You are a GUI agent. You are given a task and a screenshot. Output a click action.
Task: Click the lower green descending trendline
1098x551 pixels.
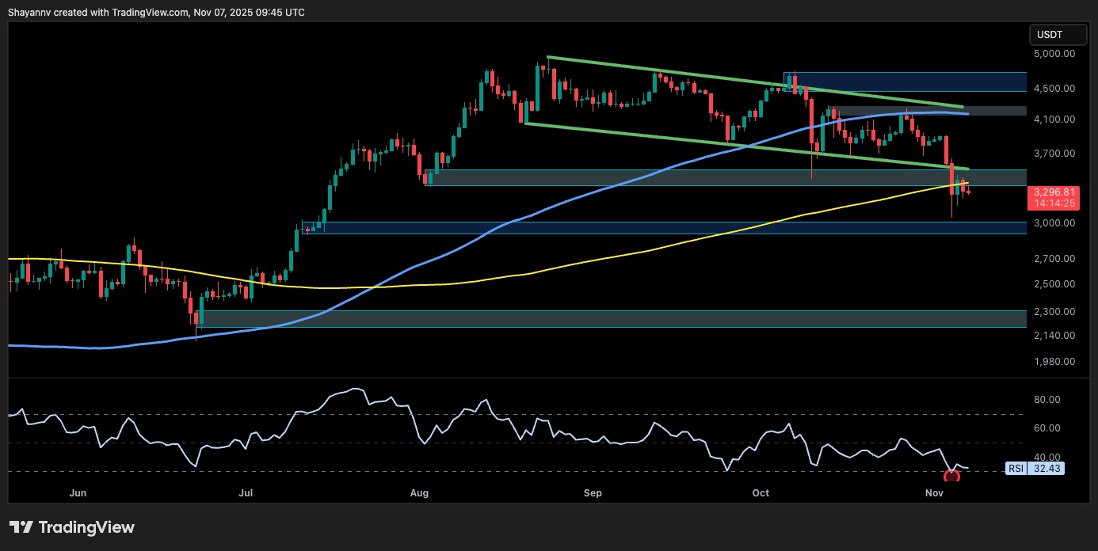point(753,145)
